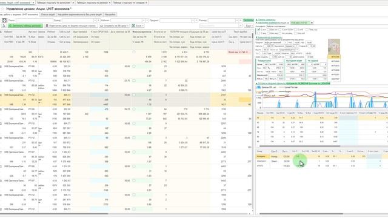Uncheck the 'С ост' checkbox
This screenshot has height=218, width=388.
(259, 30)
